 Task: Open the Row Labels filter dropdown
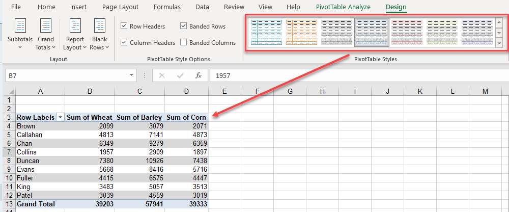pos(60,117)
